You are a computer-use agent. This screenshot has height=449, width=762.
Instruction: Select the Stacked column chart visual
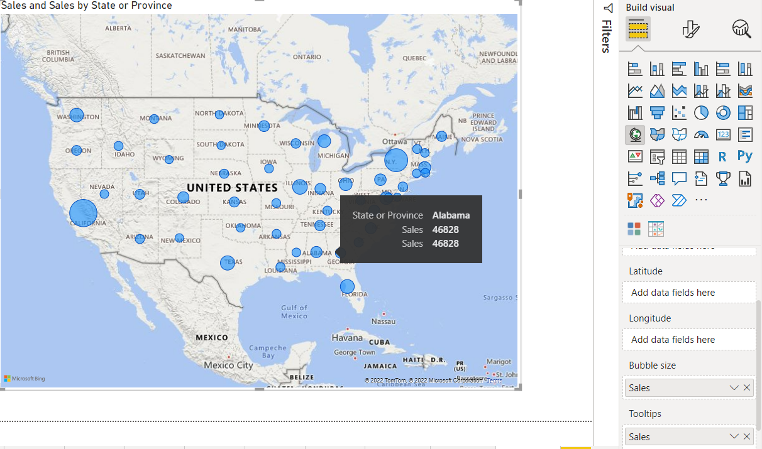coord(657,69)
